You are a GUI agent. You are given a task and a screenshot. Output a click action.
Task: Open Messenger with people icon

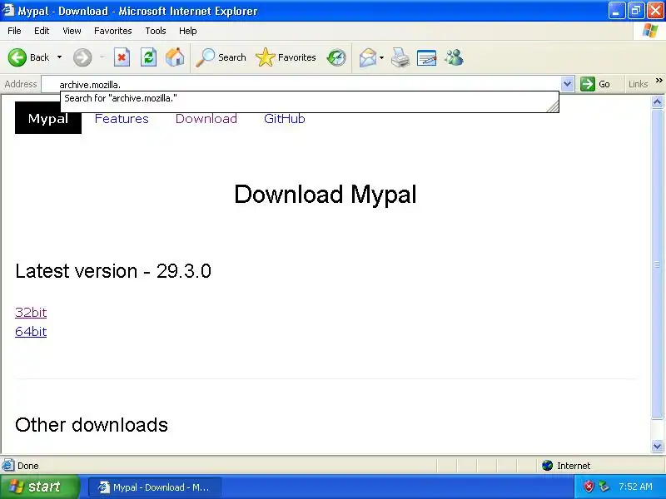click(454, 57)
